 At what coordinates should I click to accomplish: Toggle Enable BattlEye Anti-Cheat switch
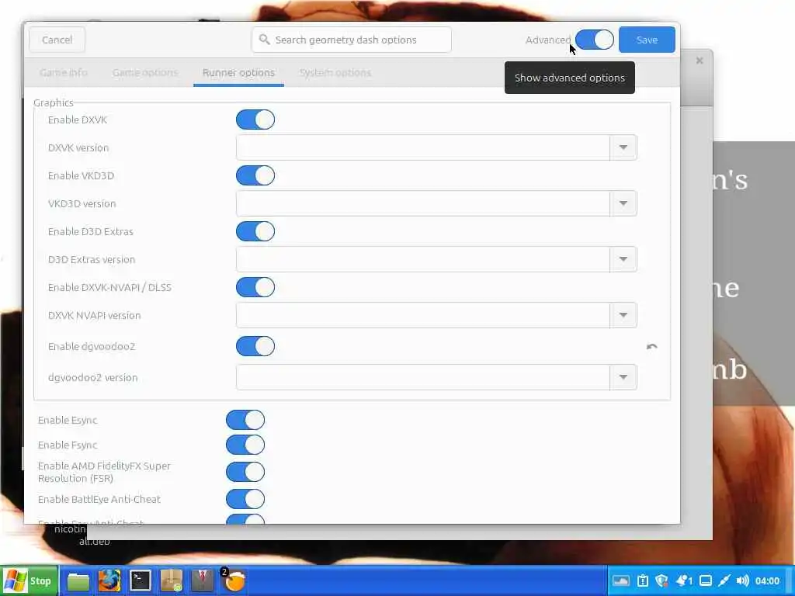(245, 499)
